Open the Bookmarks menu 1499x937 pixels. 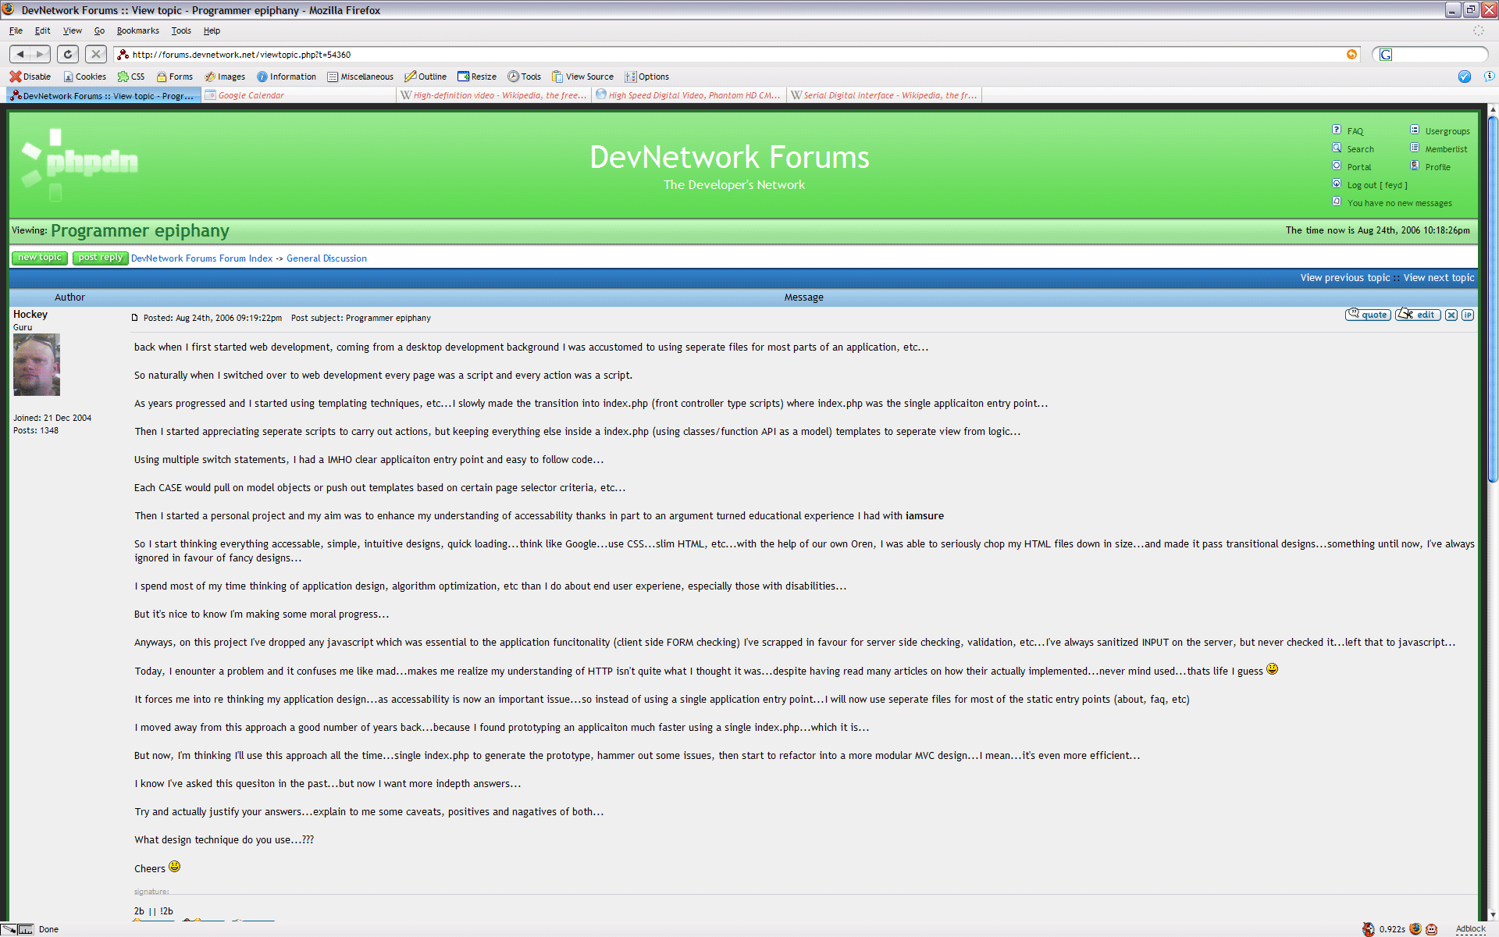click(137, 30)
